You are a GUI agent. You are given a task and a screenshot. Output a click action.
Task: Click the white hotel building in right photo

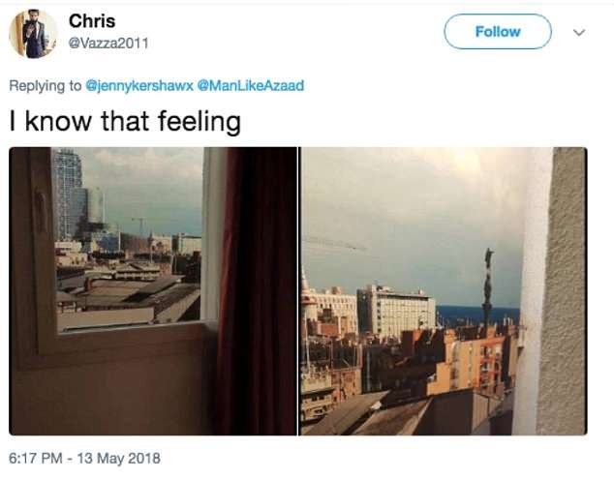[395, 310]
